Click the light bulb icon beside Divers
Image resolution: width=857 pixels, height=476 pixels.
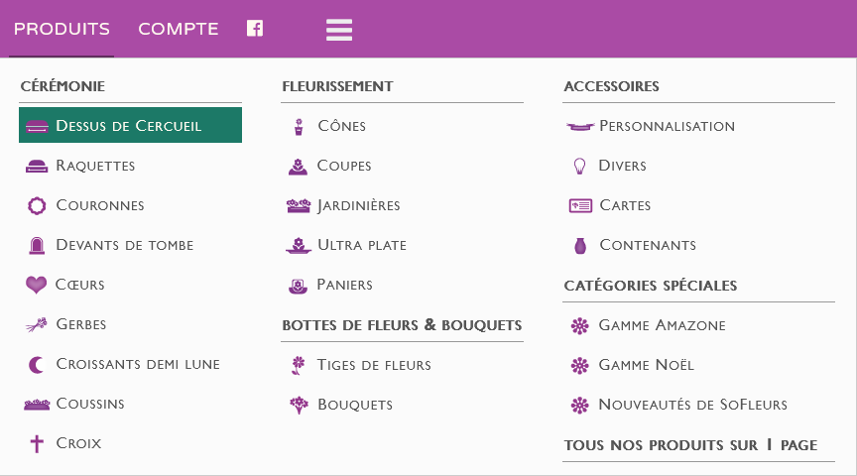580,166
